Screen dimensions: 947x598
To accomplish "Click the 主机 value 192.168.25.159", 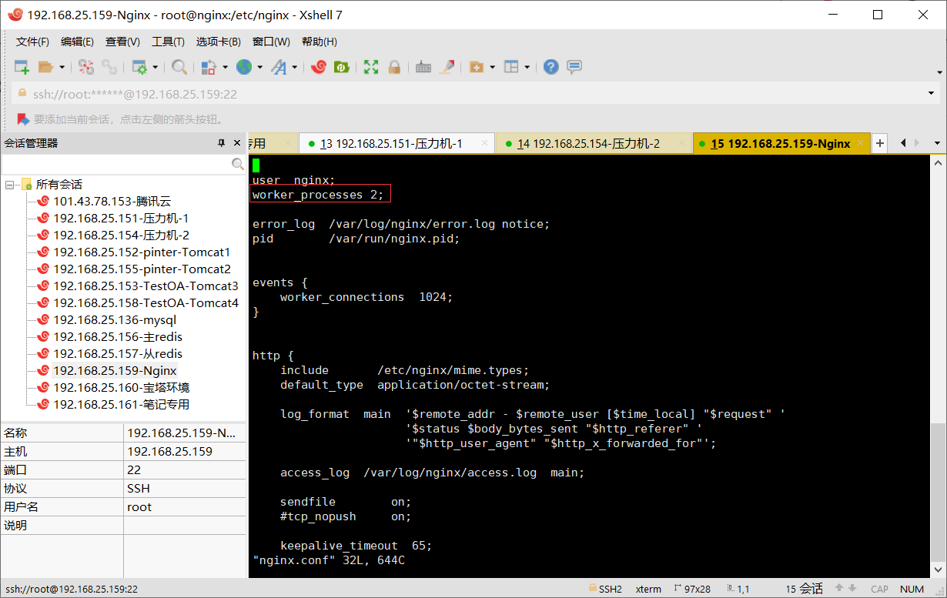I will point(169,452).
